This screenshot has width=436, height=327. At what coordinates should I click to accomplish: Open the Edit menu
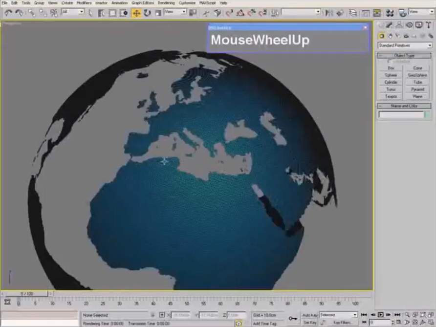point(14,3)
